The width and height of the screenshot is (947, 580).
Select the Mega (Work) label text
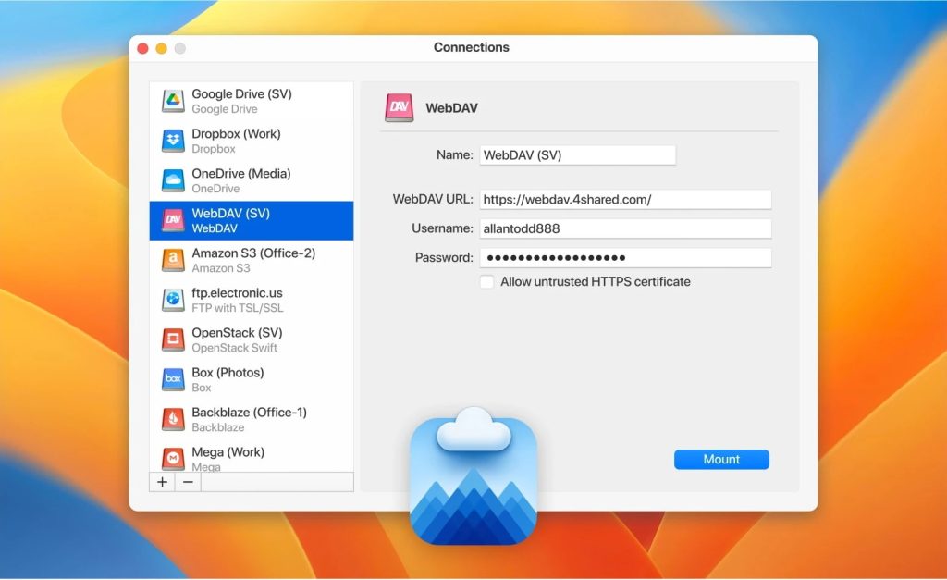coord(228,452)
